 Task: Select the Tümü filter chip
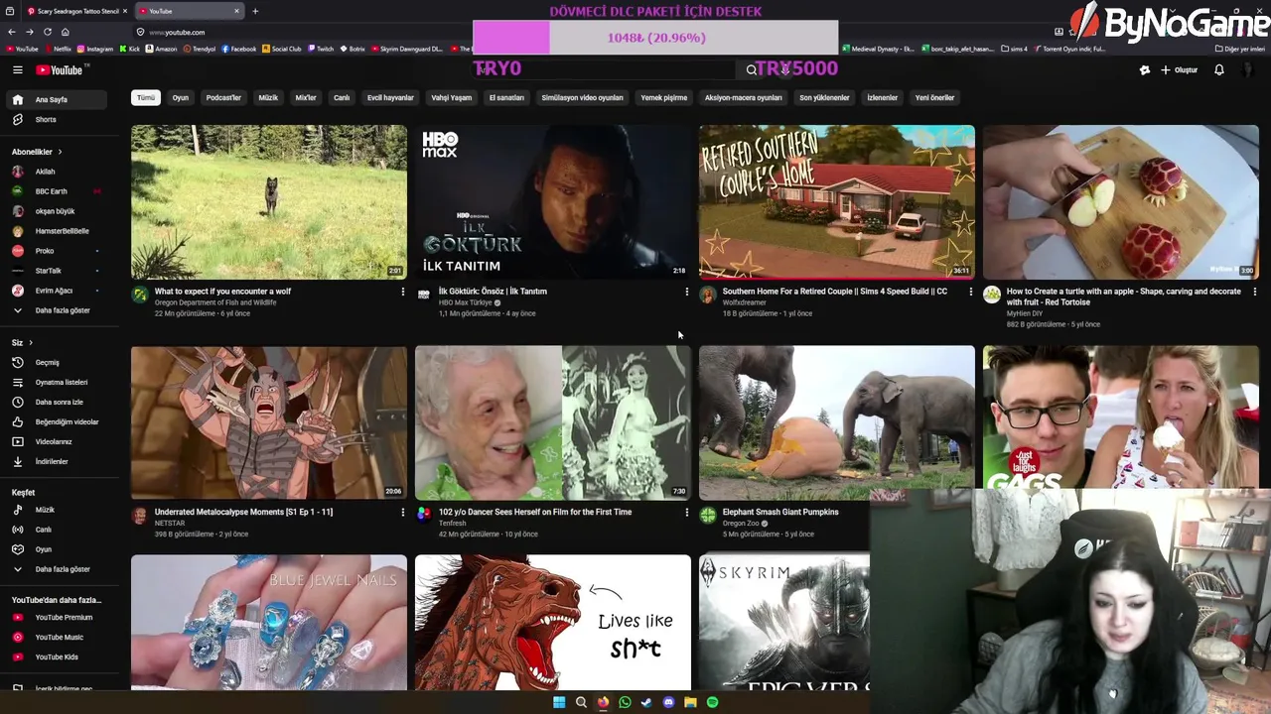146,97
